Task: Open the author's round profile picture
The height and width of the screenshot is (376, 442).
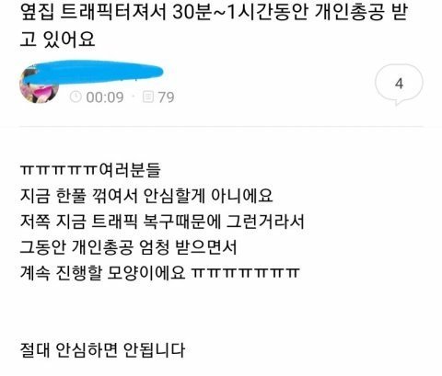Action: tap(40, 85)
